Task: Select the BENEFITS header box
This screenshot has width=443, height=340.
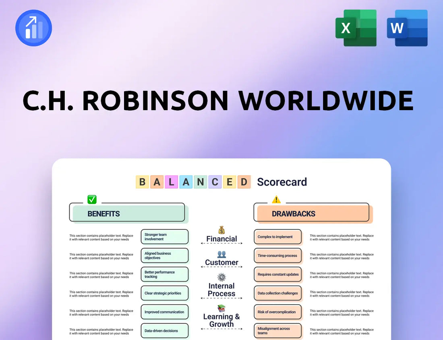Action: (x=128, y=213)
